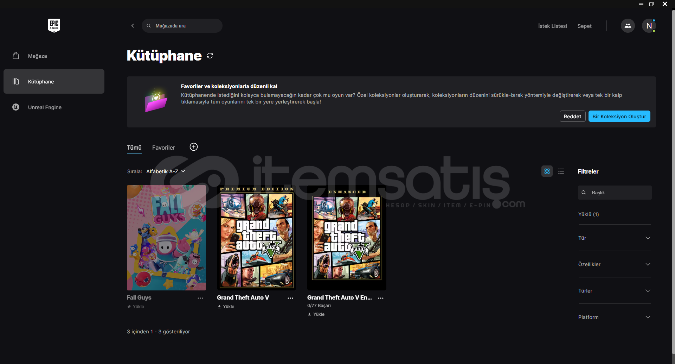Open the Sepet cart
This screenshot has height=364, width=675.
[584, 26]
